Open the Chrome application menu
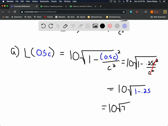Viewport: 168px width, 126px height. 10,1
